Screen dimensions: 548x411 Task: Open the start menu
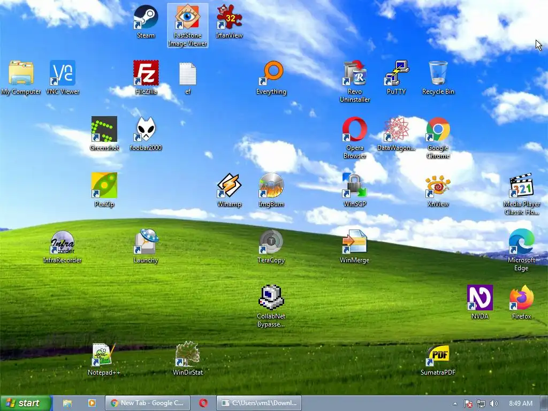(x=26, y=403)
